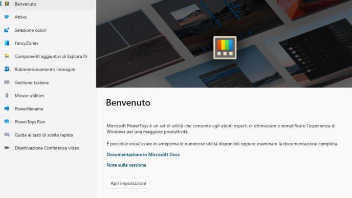The width and height of the screenshot is (352, 198).
Task: Click the hero banner image
Action: pyautogui.click(x=224, y=43)
